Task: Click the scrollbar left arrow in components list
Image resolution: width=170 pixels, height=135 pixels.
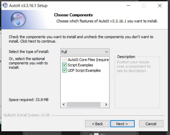Action: click(x=64, y=105)
